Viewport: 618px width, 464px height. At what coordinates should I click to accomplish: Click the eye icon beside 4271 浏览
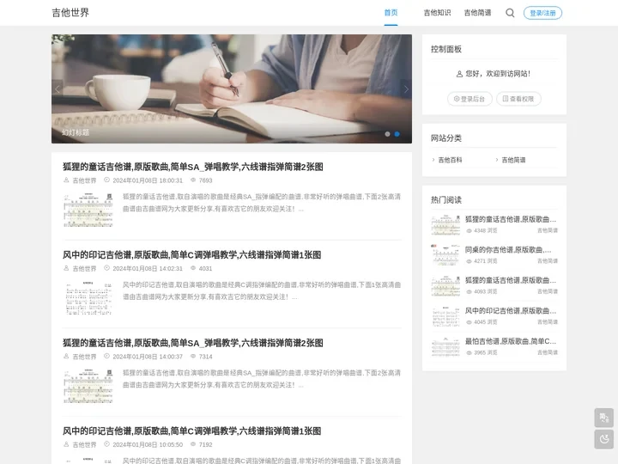pyautogui.click(x=469, y=261)
